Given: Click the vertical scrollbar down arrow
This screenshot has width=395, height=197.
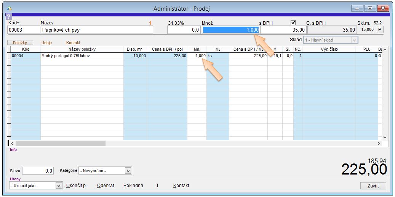Looking at the screenshot, I should (x=384, y=137).
